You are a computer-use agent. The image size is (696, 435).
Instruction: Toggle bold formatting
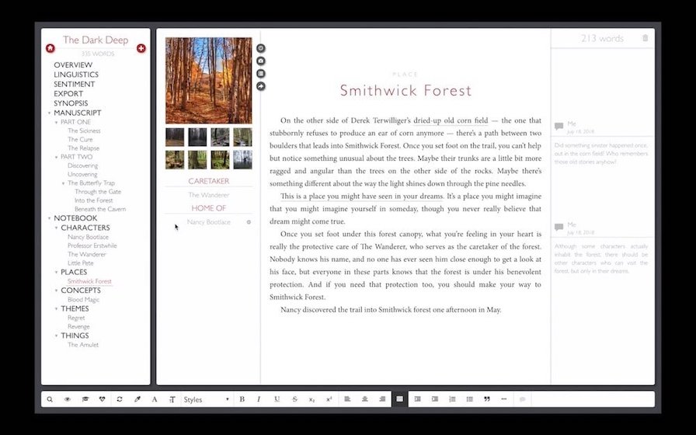(x=242, y=399)
